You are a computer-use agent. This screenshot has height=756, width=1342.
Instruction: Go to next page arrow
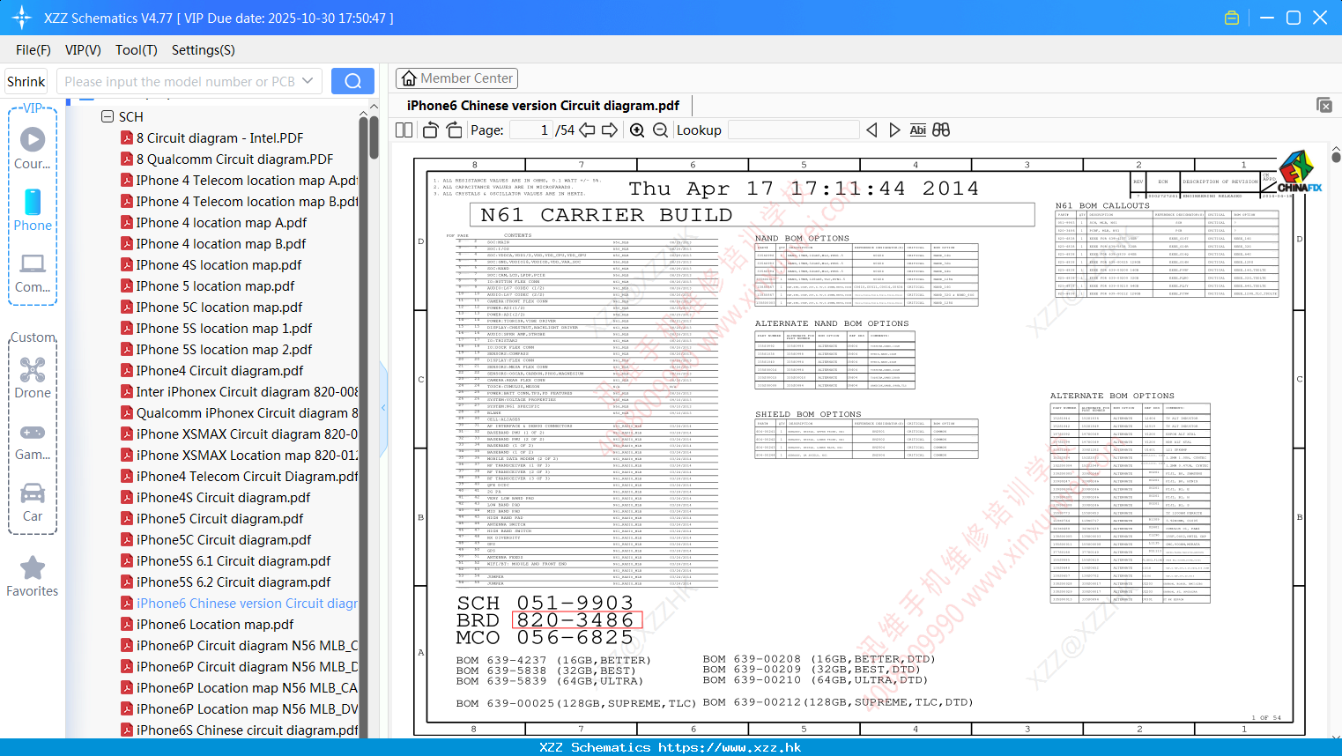(610, 130)
